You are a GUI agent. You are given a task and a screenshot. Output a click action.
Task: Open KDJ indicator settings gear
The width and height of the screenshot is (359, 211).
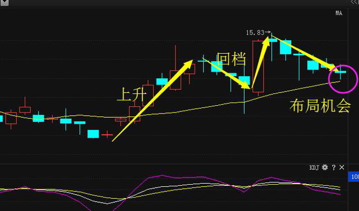tap(325, 167)
